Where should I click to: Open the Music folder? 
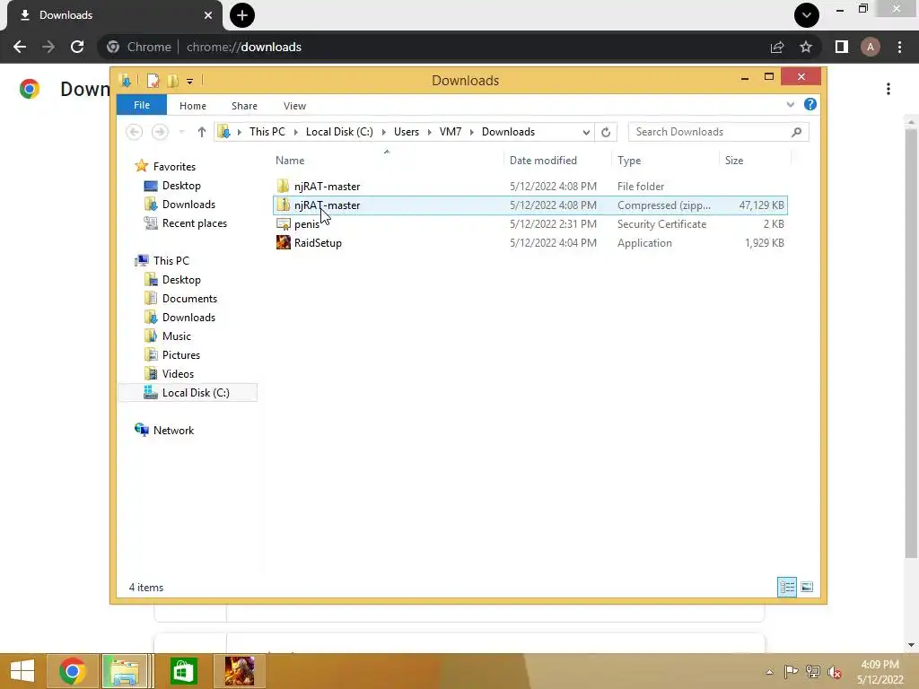[x=177, y=336]
